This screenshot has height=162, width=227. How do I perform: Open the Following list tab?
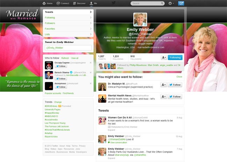click(x=68, y=18)
